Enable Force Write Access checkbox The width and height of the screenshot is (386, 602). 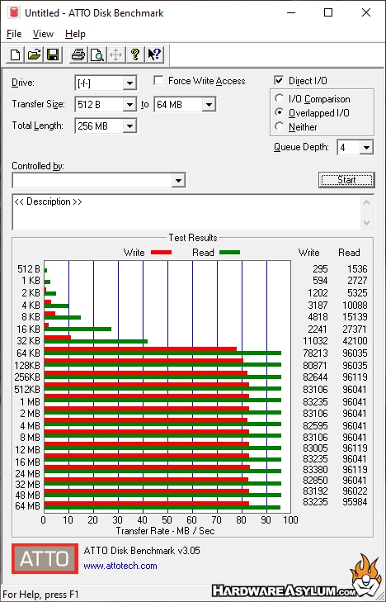[x=158, y=81]
